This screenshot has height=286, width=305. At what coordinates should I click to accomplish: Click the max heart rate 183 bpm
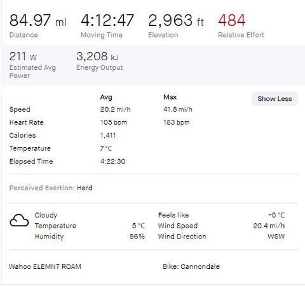[177, 122]
